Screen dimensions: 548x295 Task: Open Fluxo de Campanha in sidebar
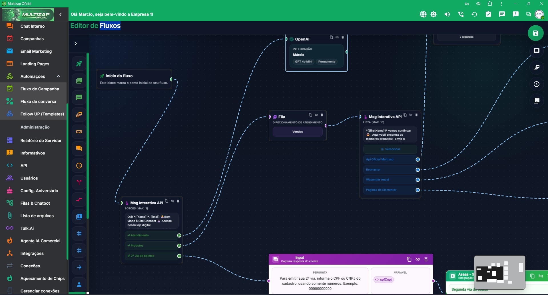coord(33,89)
